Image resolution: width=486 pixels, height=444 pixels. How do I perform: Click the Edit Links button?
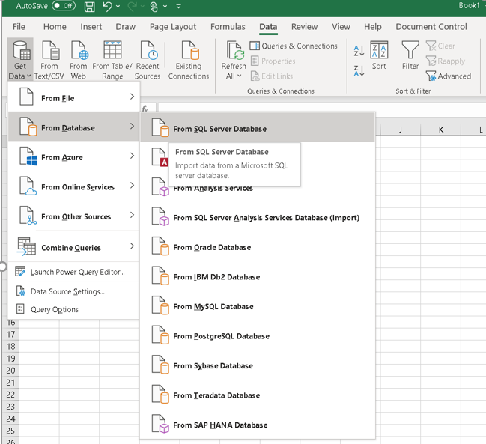click(272, 76)
